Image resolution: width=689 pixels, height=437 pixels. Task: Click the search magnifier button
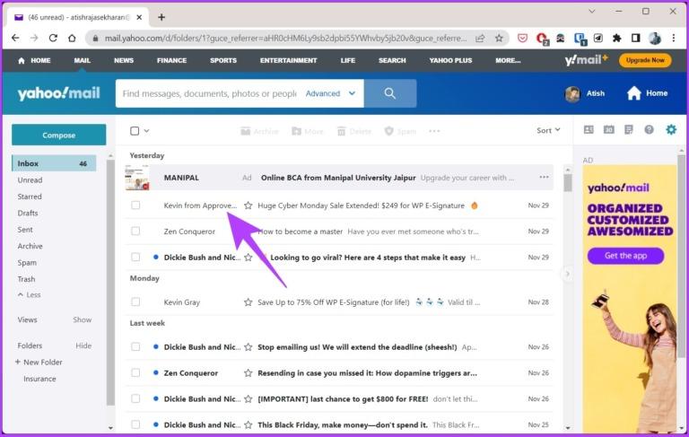(x=389, y=93)
